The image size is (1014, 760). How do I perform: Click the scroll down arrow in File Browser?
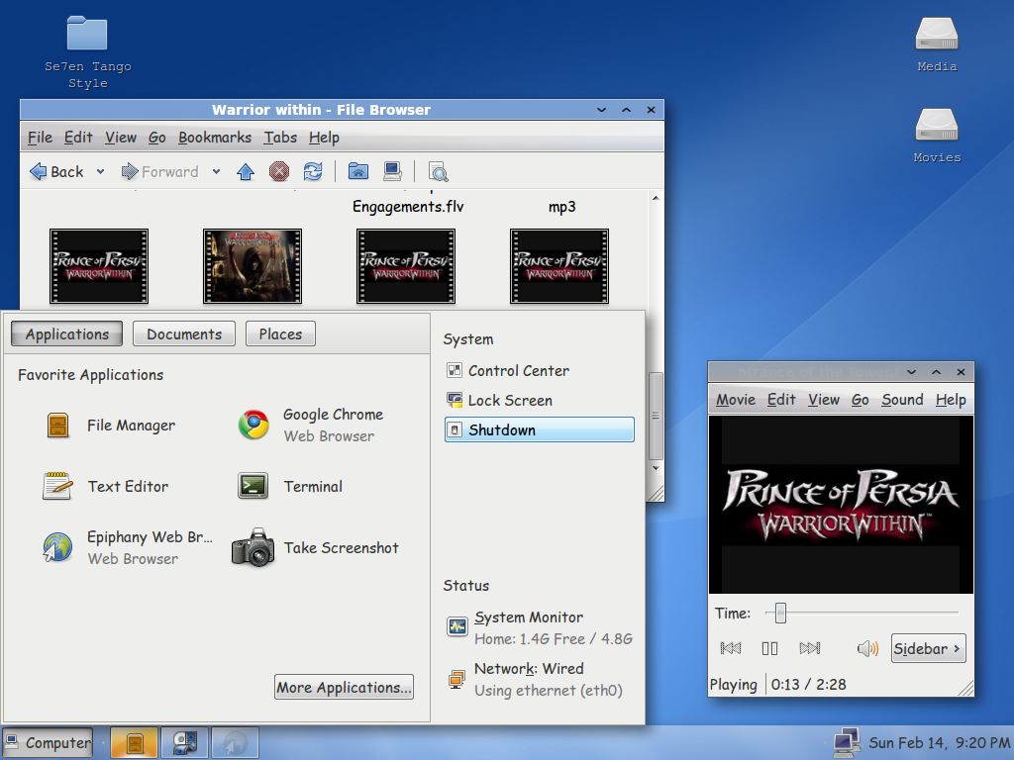coord(656,468)
